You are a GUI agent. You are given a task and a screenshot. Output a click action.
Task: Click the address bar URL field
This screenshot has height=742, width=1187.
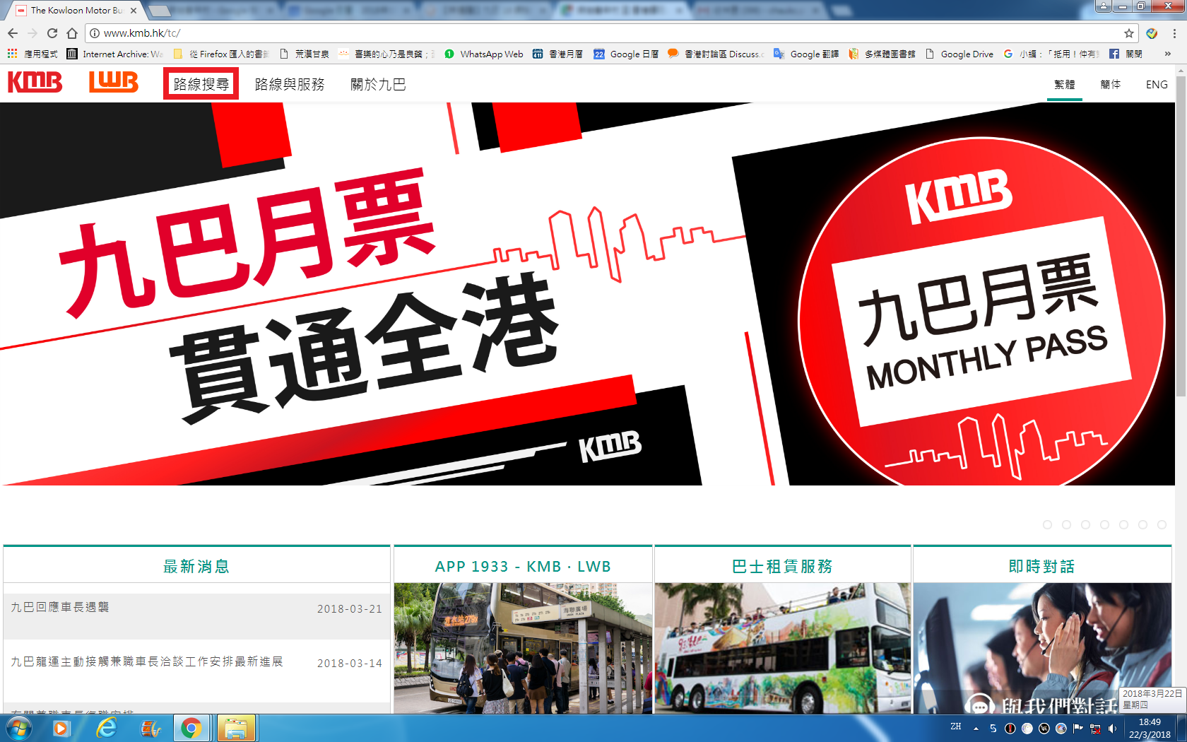[x=565, y=33]
